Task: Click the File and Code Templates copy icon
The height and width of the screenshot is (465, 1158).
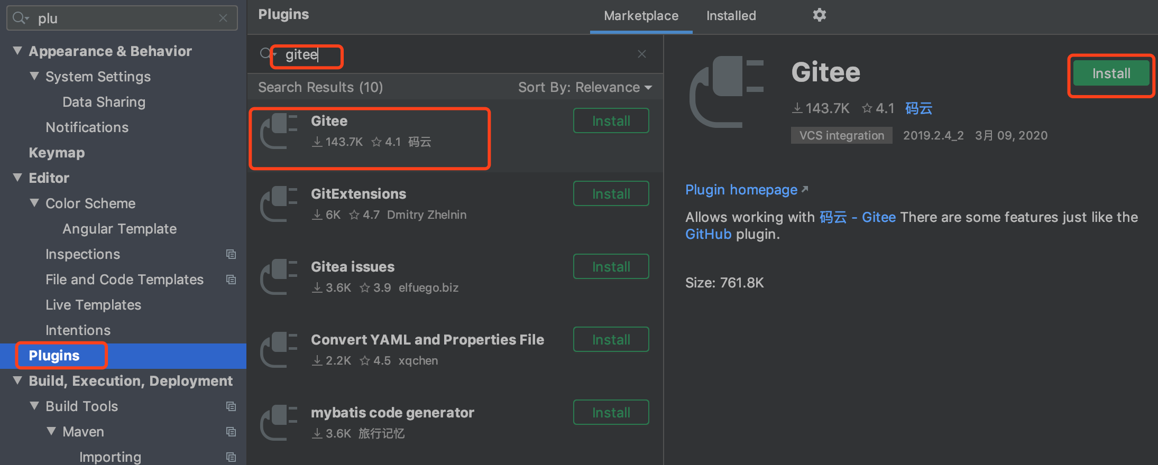Action: (231, 280)
